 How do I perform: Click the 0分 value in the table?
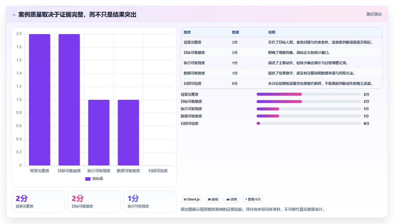click(x=235, y=84)
